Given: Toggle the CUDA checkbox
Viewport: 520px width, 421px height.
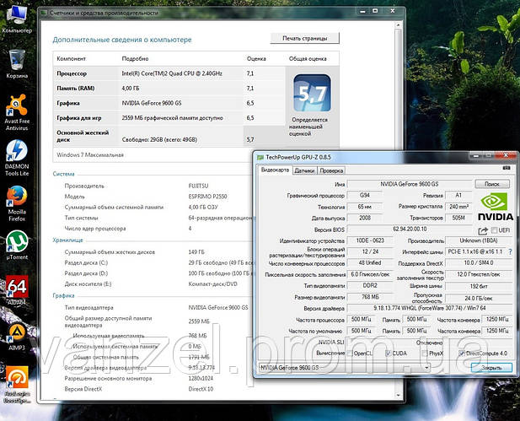Looking at the screenshot, I should click(389, 354).
